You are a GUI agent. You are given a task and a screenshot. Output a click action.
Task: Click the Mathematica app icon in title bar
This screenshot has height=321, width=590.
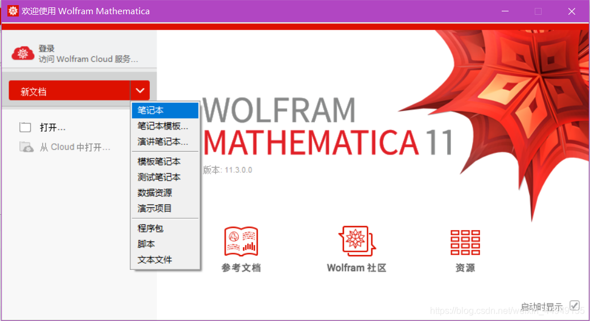[13, 11]
